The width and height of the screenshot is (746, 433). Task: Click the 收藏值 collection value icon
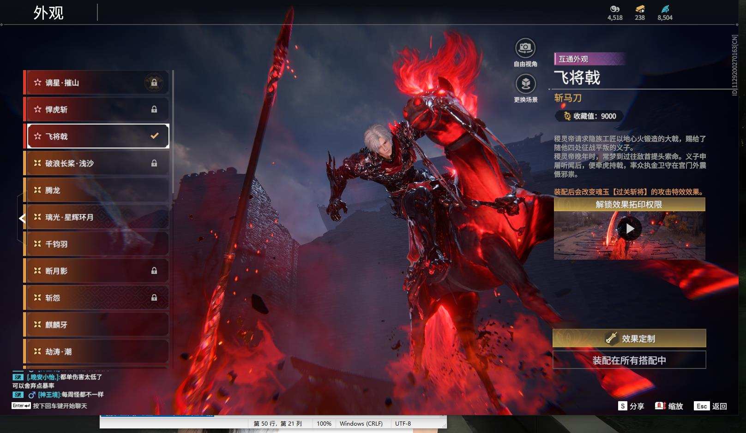tap(567, 116)
